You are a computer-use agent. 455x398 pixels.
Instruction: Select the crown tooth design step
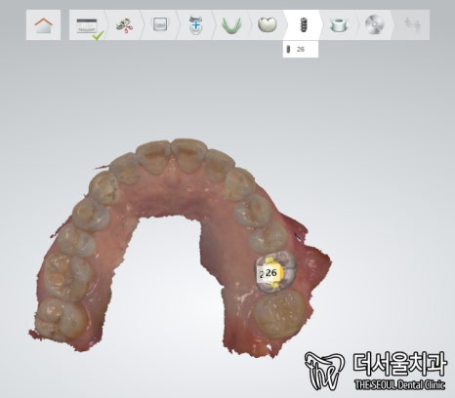pyautogui.click(x=268, y=24)
